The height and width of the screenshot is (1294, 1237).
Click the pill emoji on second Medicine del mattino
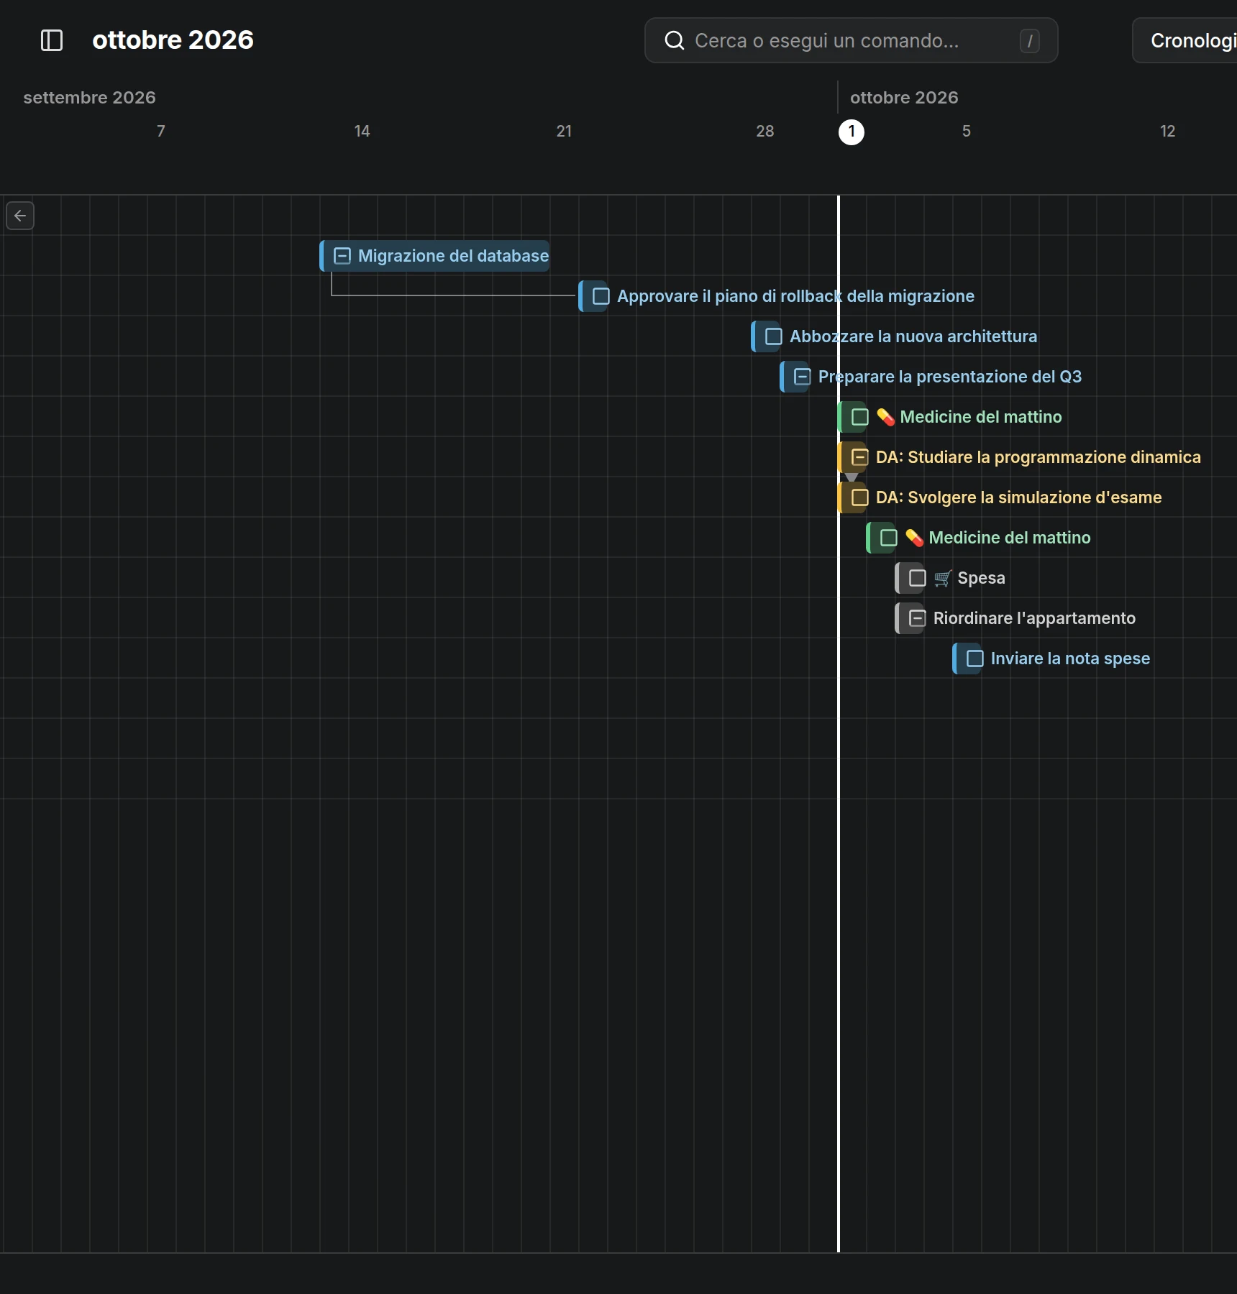pyautogui.click(x=914, y=538)
